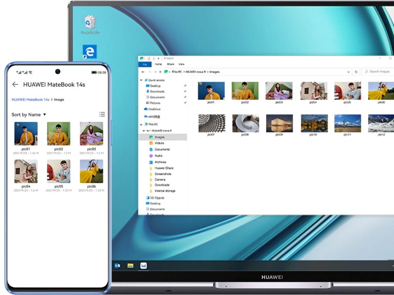Select the pic09 thumbnail in Explorer
This screenshot has width=394, height=295.
(279, 123)
